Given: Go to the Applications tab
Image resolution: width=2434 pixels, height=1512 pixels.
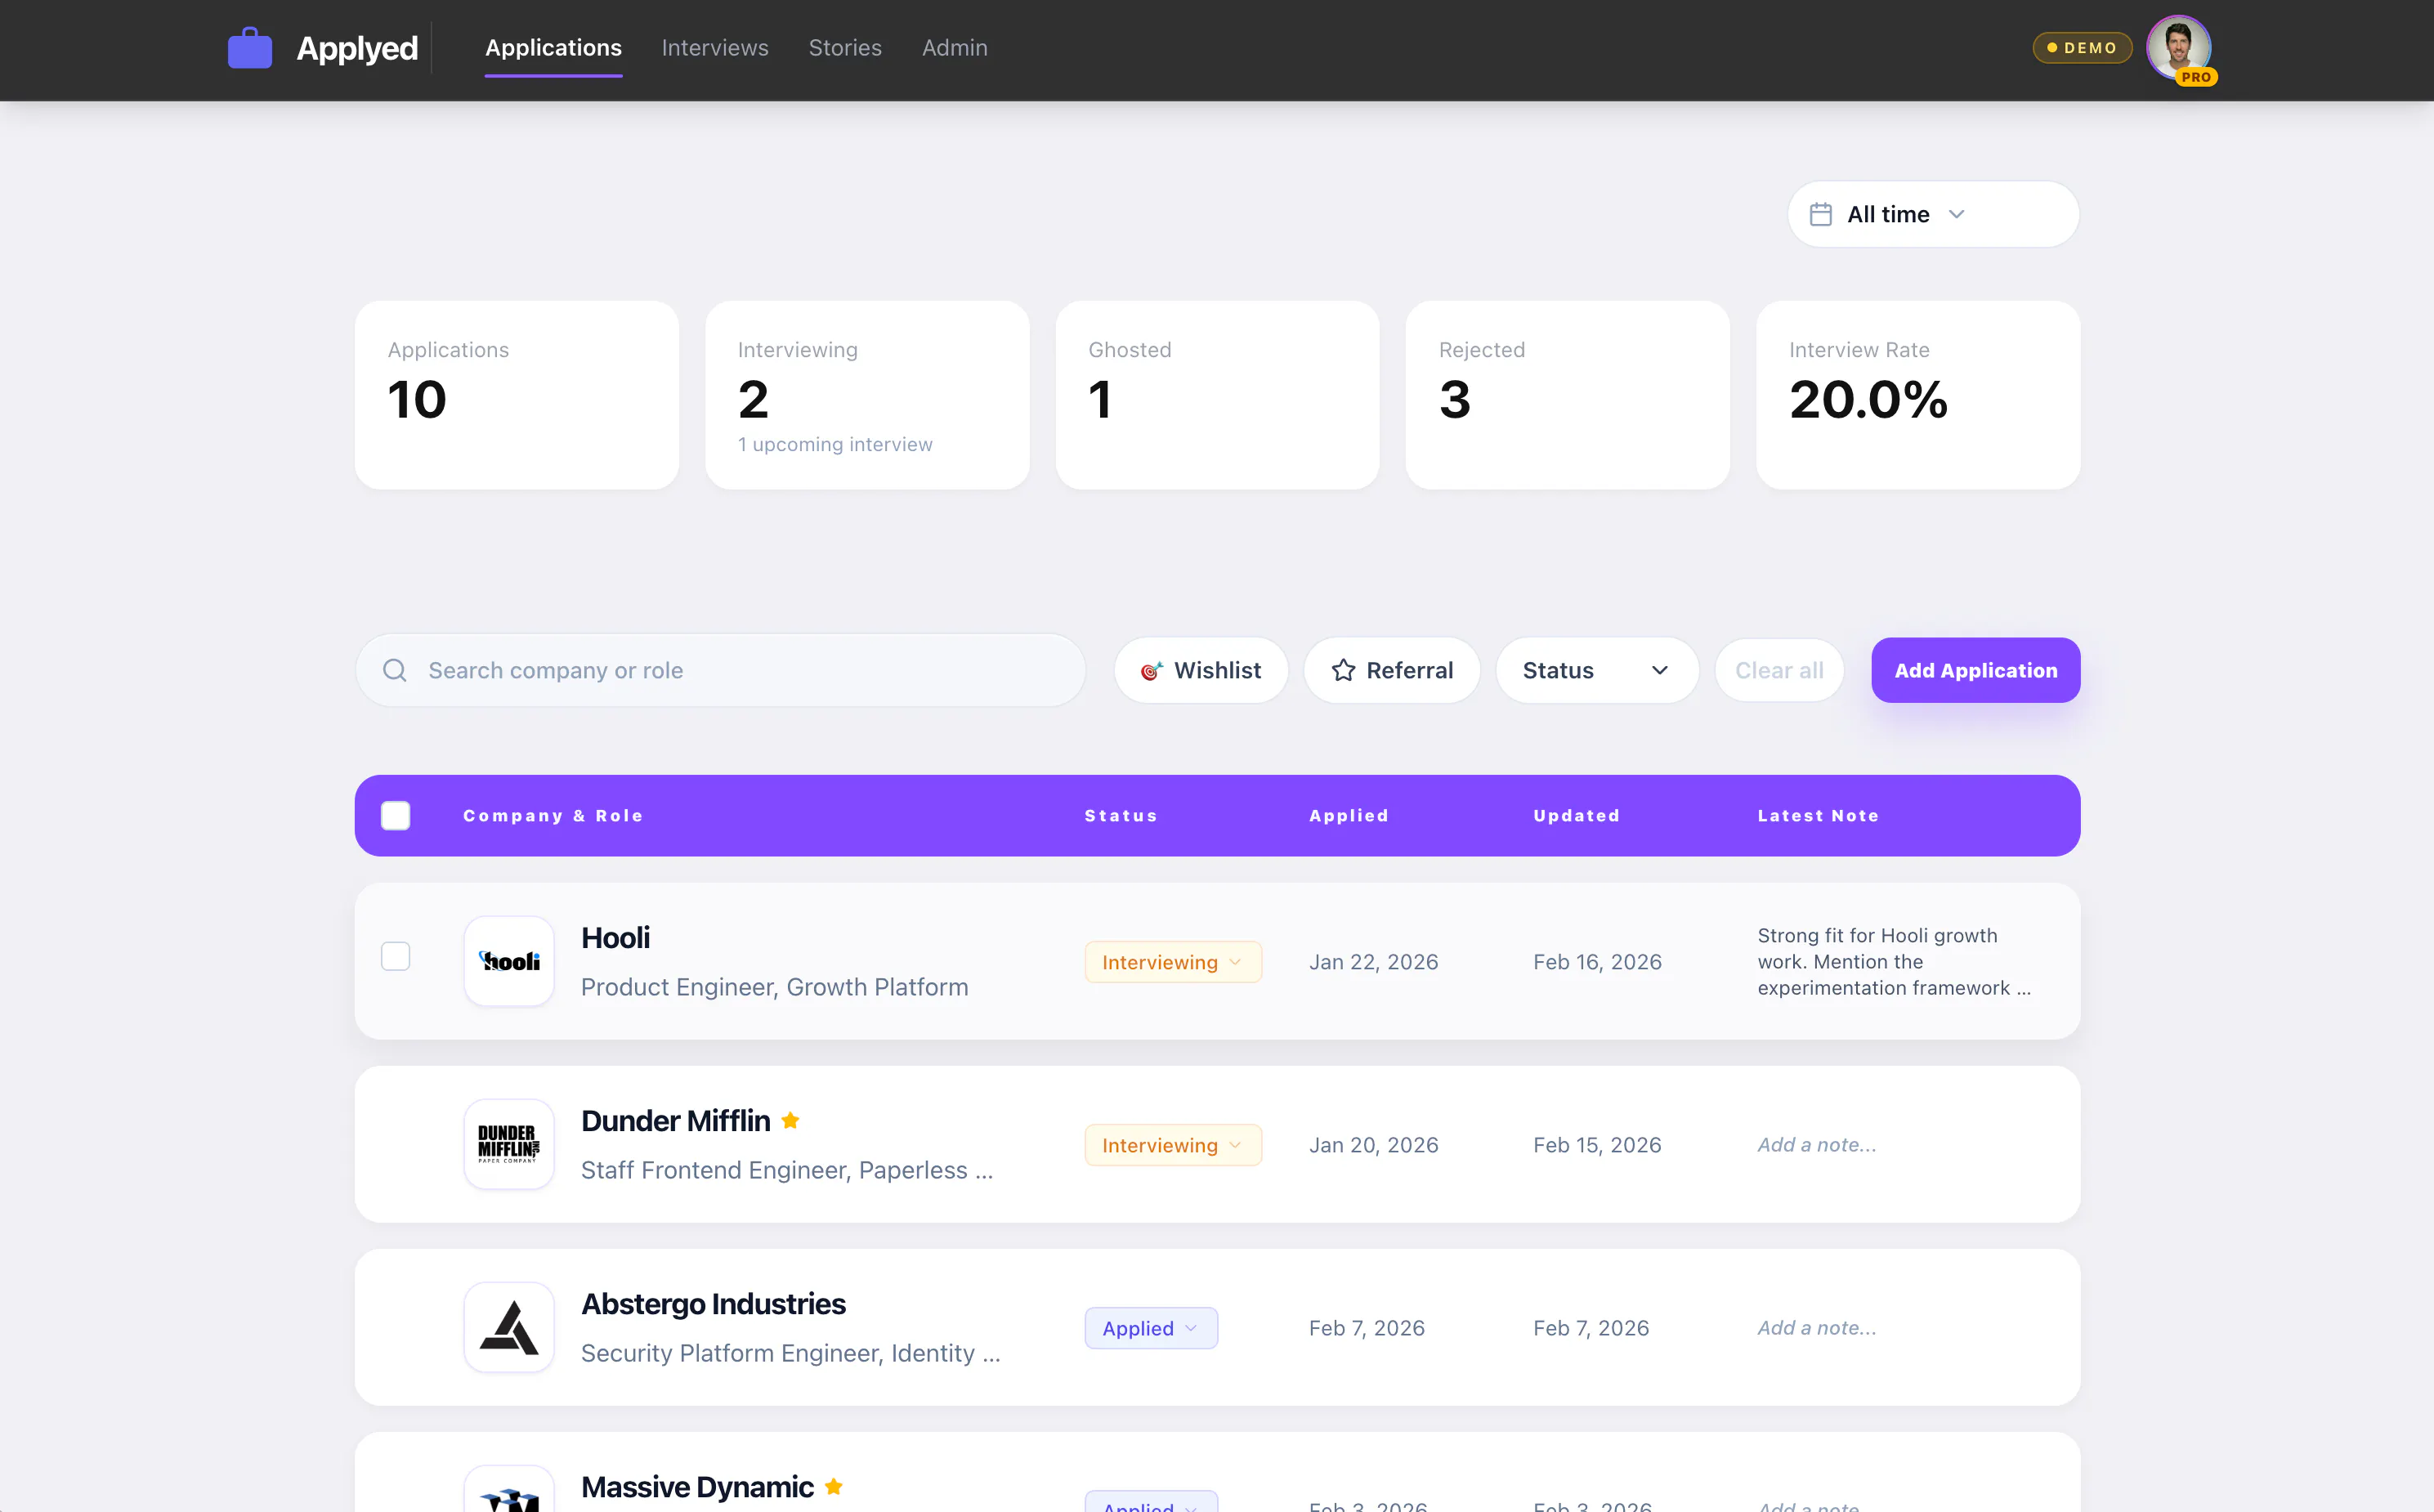Looking at the screenshot, I should (553, 48).
